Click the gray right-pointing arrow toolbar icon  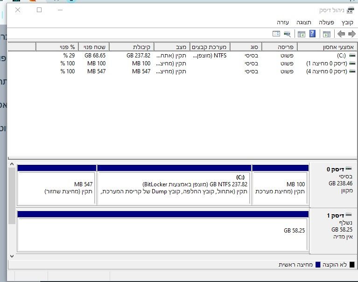coord(352,34)
